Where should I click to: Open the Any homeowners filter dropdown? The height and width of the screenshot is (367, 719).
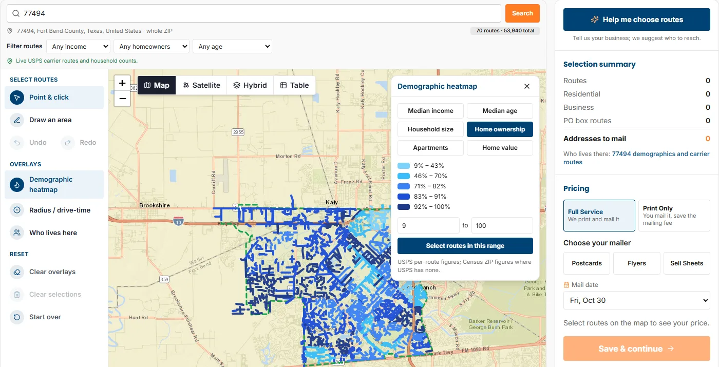point(152,46)
